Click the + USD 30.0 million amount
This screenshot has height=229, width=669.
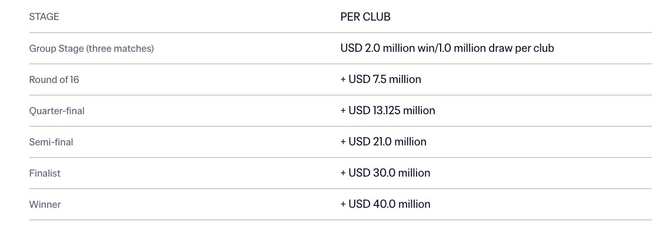coord(385,173)
